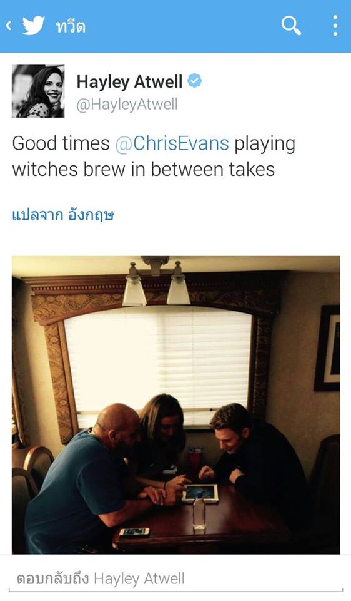Viewport: 351px width, 601px height.
Task: Click the smartphone lying on the table in photo
Action: pos(134,532)
